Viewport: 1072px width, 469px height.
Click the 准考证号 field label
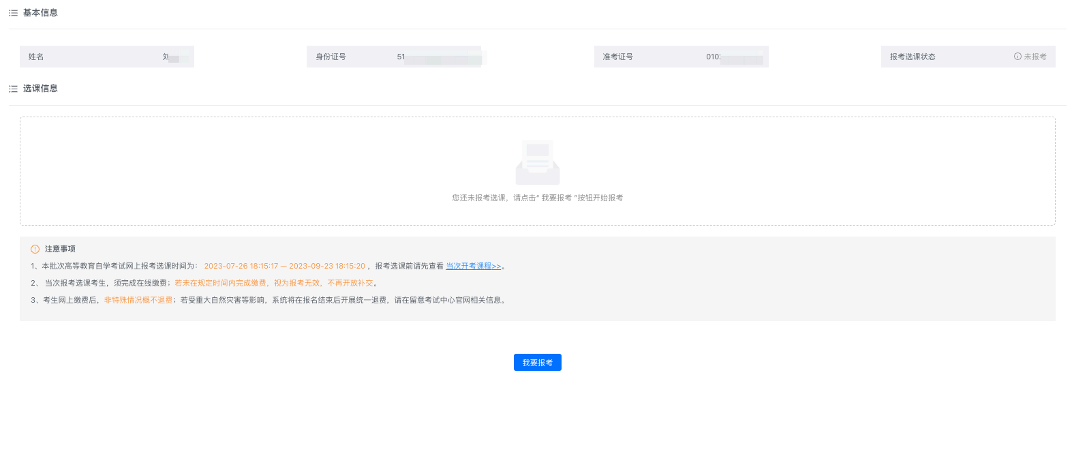tap(617, 57)
